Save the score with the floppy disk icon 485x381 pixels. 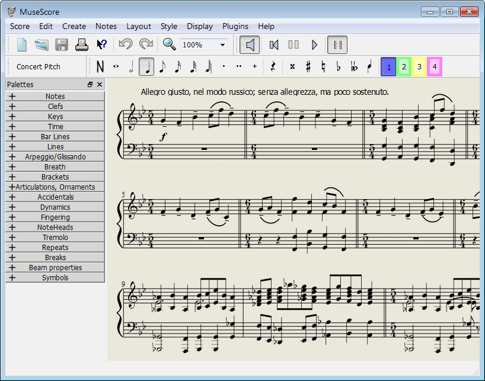click(62, 45)
